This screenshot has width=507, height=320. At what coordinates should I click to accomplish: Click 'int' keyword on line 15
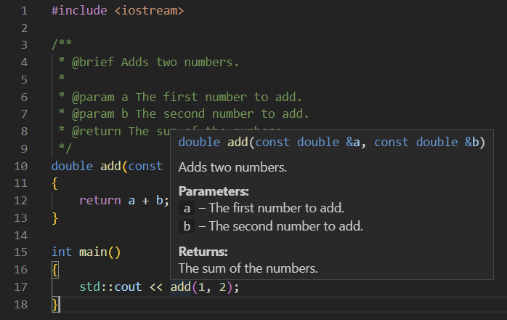[x=62, y=252]
